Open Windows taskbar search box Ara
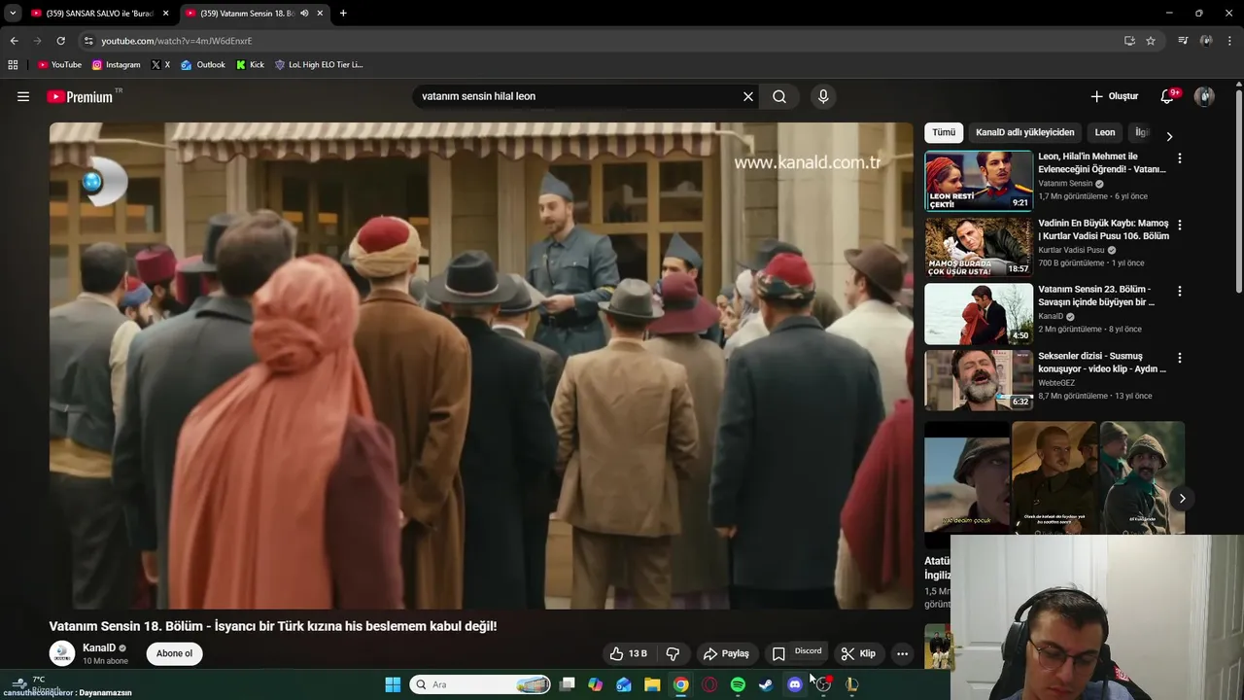The height and width of the screenshot is (700, 1244). (480, 684)
